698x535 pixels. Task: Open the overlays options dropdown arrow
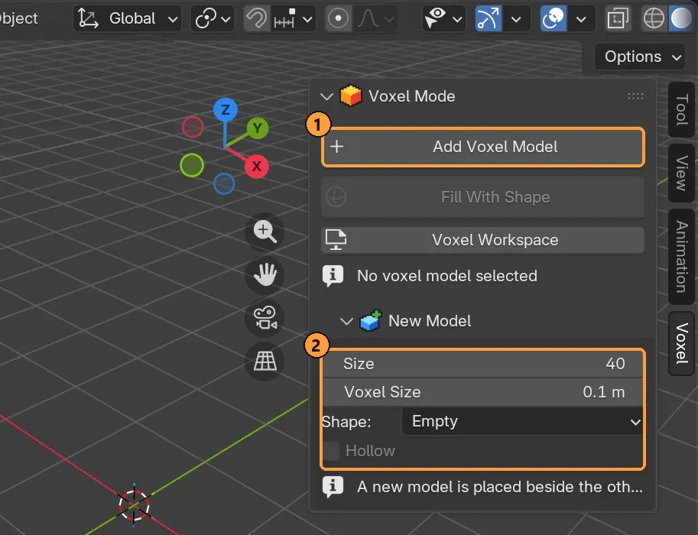(x=581, y=18)
